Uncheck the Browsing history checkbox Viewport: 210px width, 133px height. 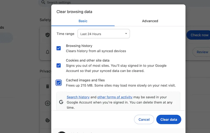pyautogui.click(x=59, y=48)
